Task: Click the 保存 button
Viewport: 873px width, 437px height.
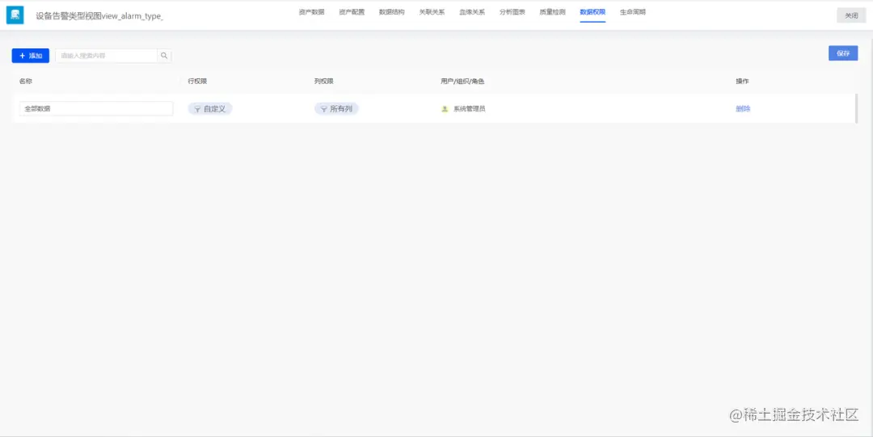Action: point(843,53)
